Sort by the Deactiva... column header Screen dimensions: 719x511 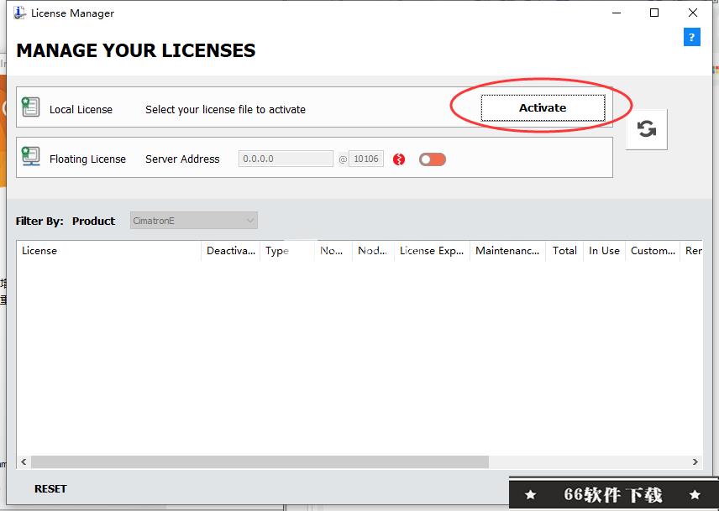[231, 251]
